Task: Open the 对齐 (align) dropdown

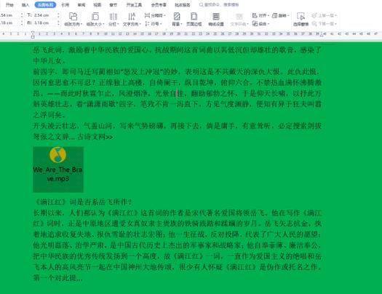Action: coord(260,15)
